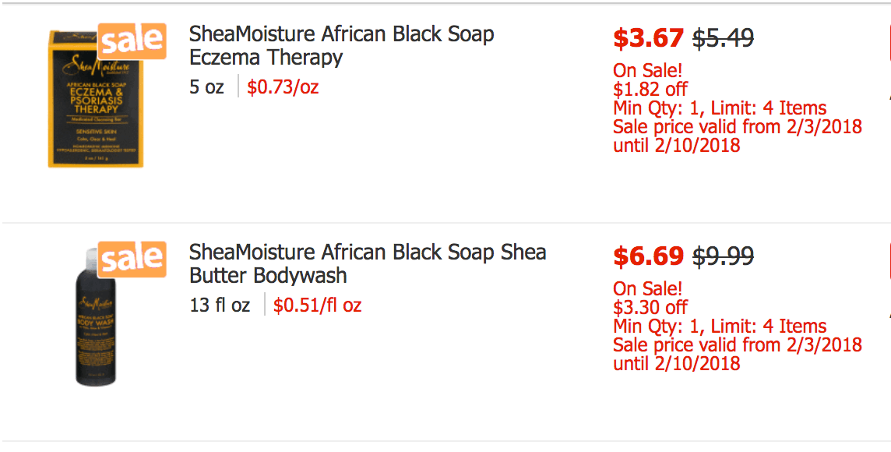
Task: Click the $1.82 off savings text
Action: click(650, 89)
